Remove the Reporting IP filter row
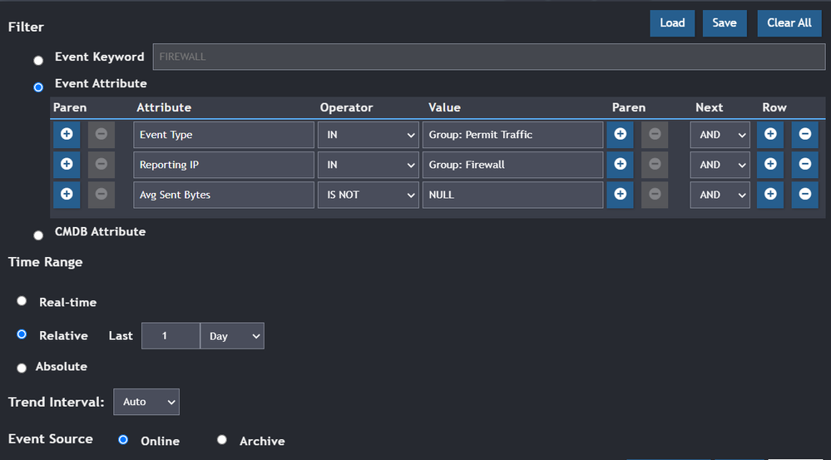Viewport: 831px width, 460px height. tap(804, 165)
